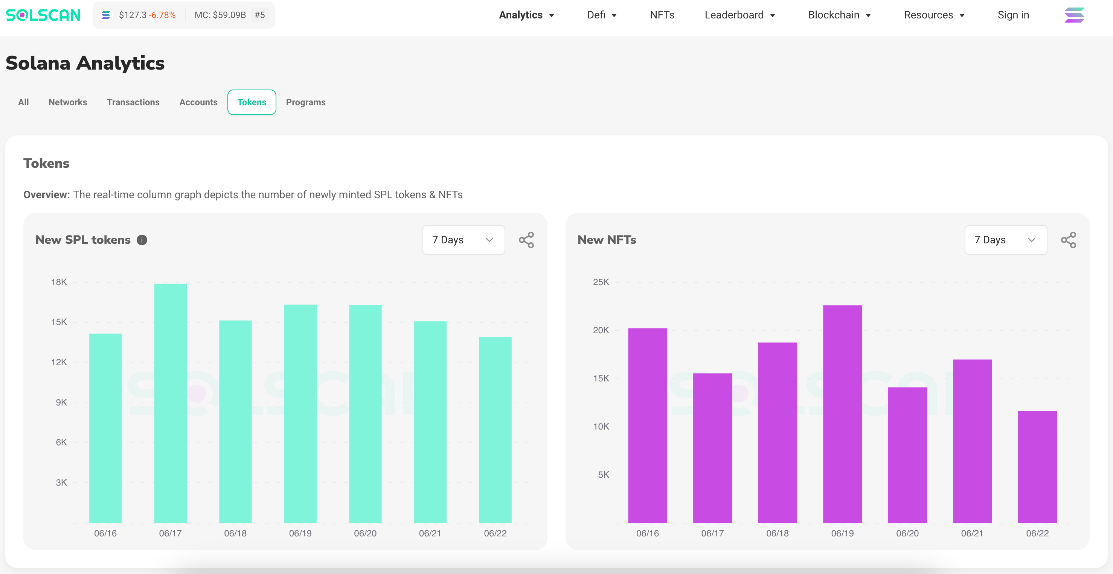
Task: Click the 06/17 bar in SPL tokens chart
Action: coord(170,403)
